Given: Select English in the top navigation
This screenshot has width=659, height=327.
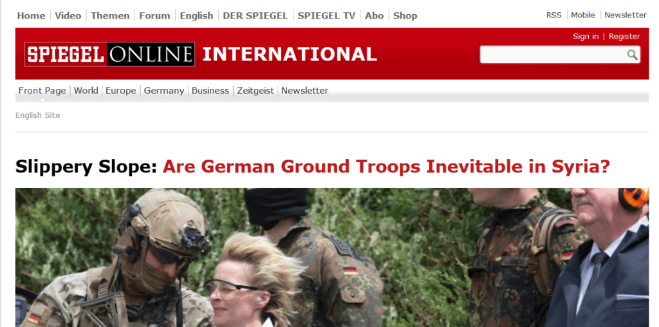Looking at the screenshot, I should pyautogui.click(x=197, y=15).
